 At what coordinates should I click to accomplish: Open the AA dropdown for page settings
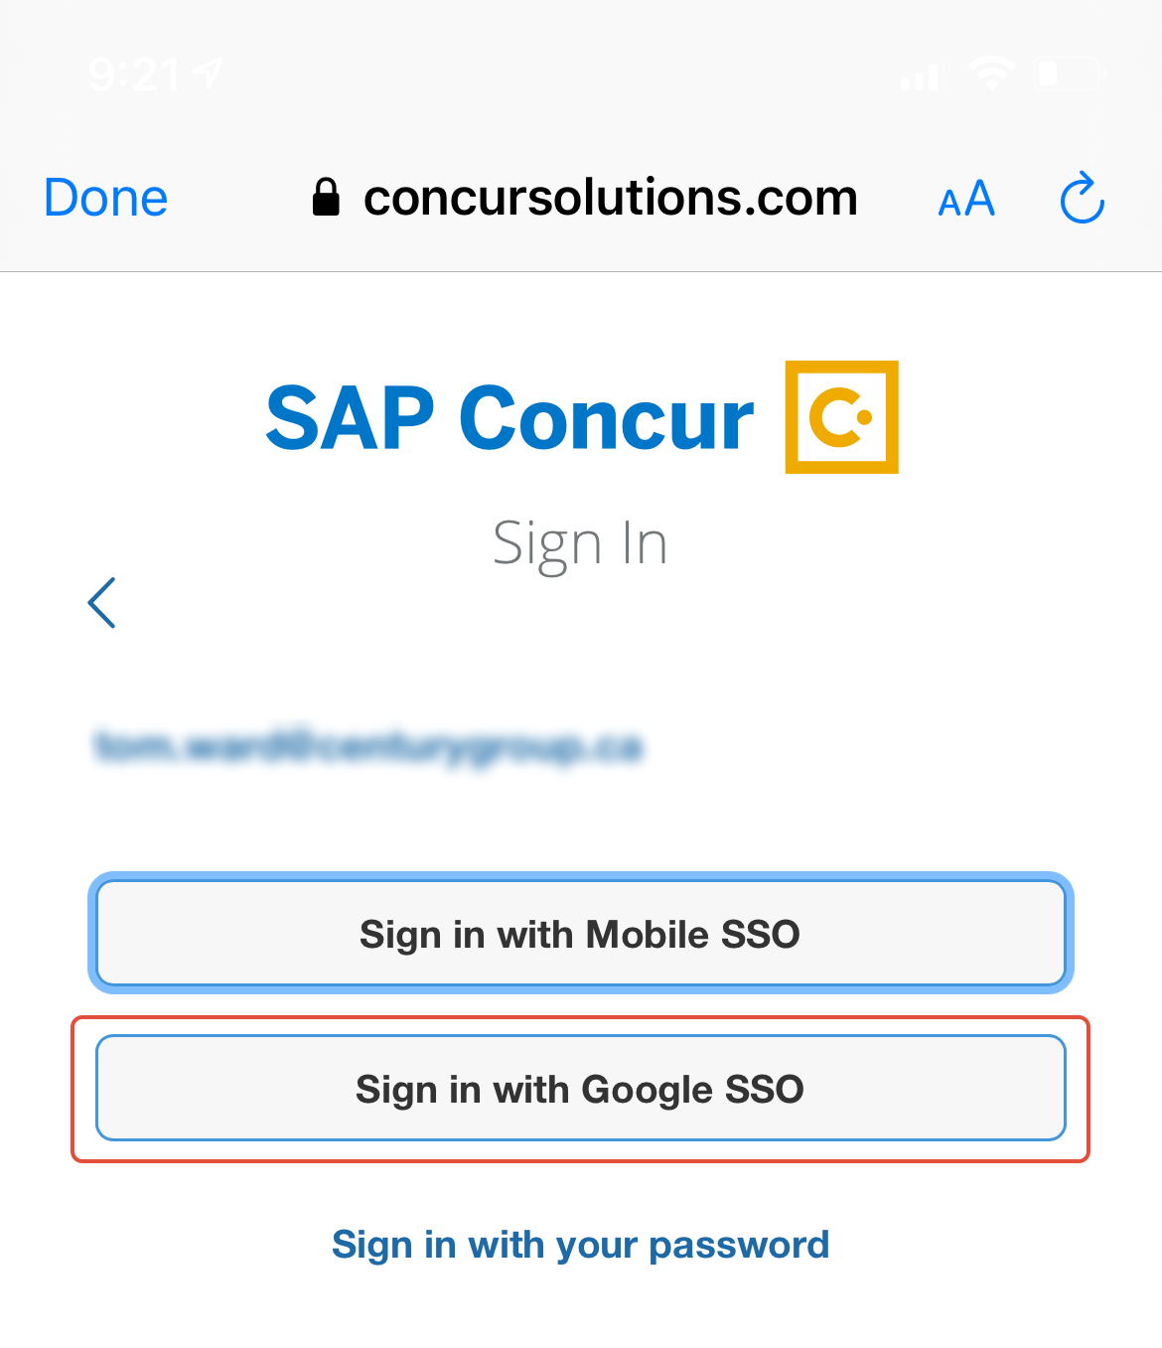click(964, 198)
